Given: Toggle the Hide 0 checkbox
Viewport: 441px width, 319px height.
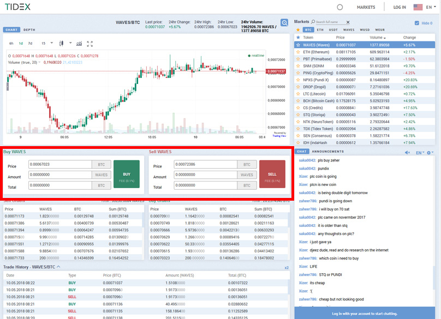Looking at the screenshot, I should click(417, 23).
